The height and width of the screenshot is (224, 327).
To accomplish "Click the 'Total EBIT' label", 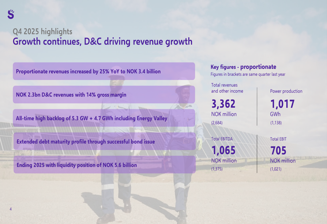I will pos(278,139).
